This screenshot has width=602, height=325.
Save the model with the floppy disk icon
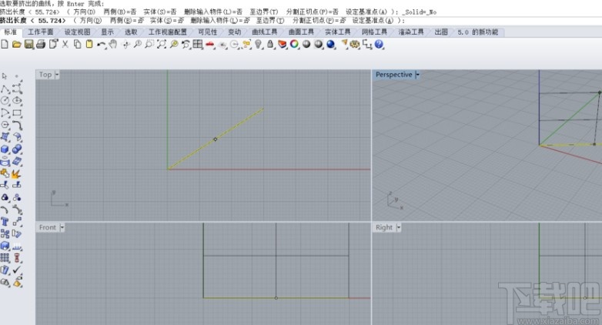click(x=28, y=45)
